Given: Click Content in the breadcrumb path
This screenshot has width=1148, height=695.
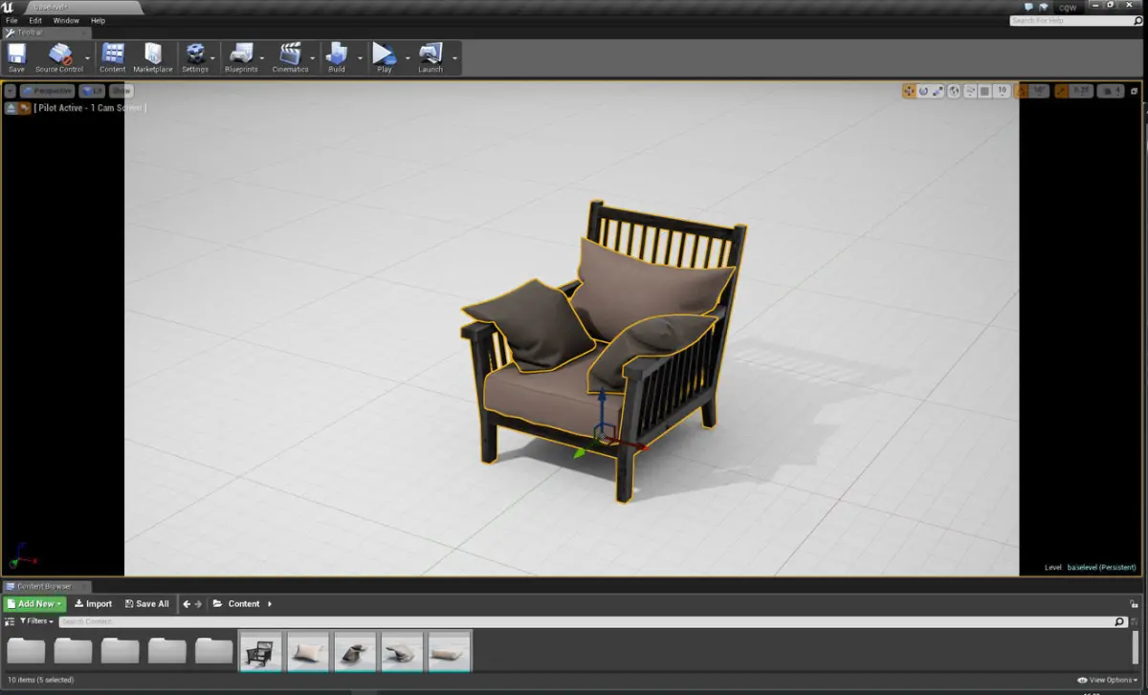Looking at the screenshot, I should (244, 604).
